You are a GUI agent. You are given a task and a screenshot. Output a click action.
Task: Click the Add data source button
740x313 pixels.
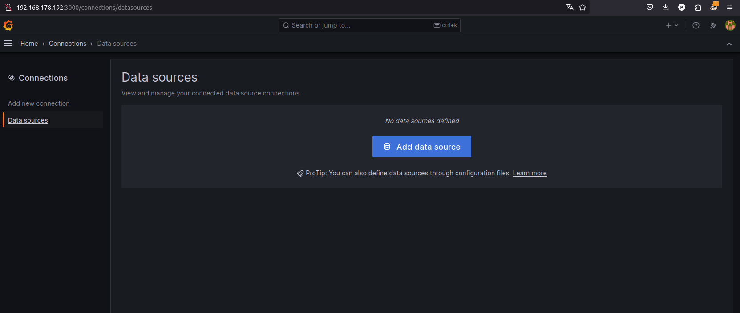(x=421, y=147)
